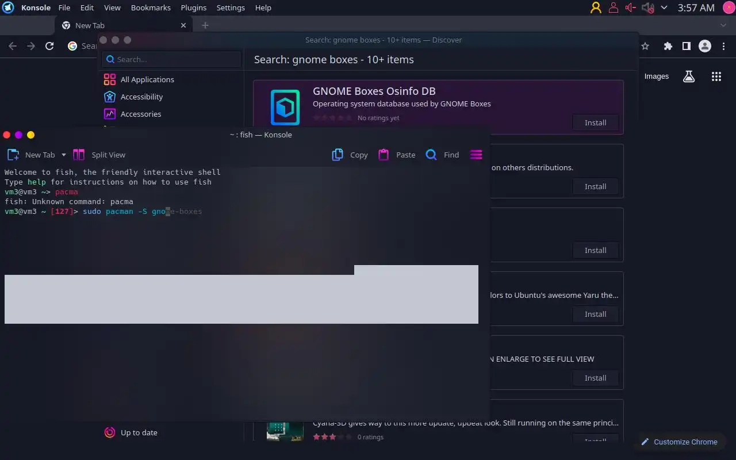Screen dimensions: 736x460
Task: Open Konsole's pink hamburger menu
Action: click(476, 155)
